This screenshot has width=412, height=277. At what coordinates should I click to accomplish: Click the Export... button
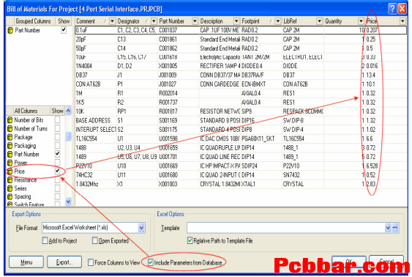click(x=64, y=262)
